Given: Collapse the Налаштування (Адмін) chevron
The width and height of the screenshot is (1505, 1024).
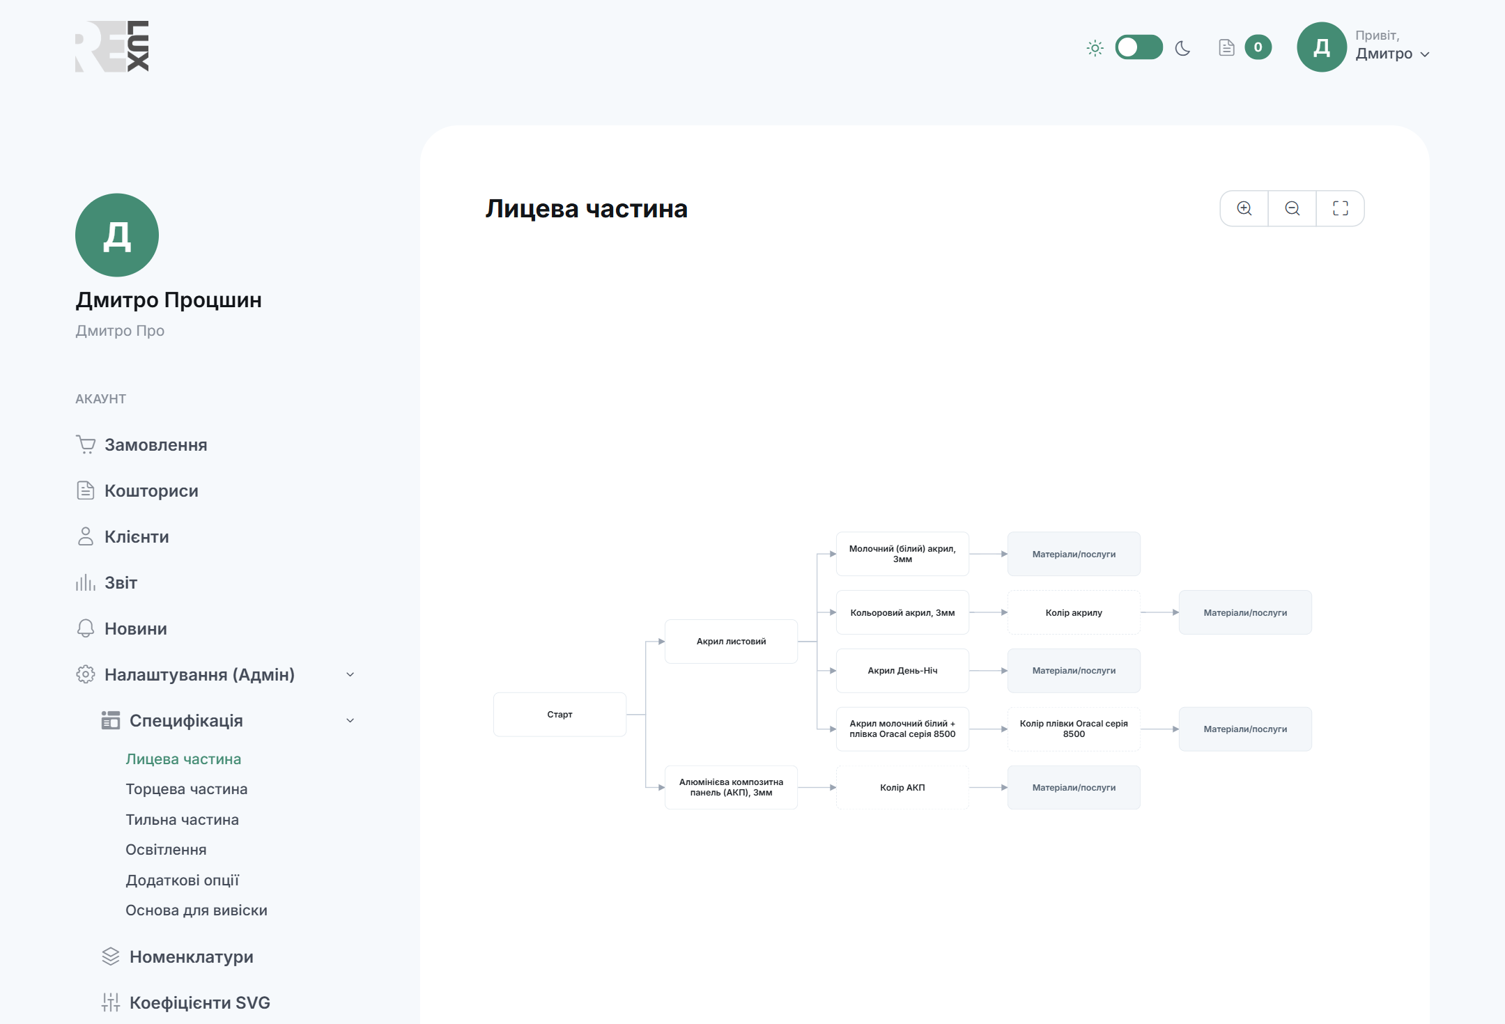Looking at the screenshot, I should tap(350, 674).
